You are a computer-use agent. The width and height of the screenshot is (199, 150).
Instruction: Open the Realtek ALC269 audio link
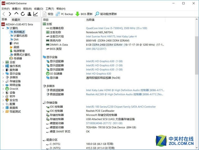click(124, 94)
